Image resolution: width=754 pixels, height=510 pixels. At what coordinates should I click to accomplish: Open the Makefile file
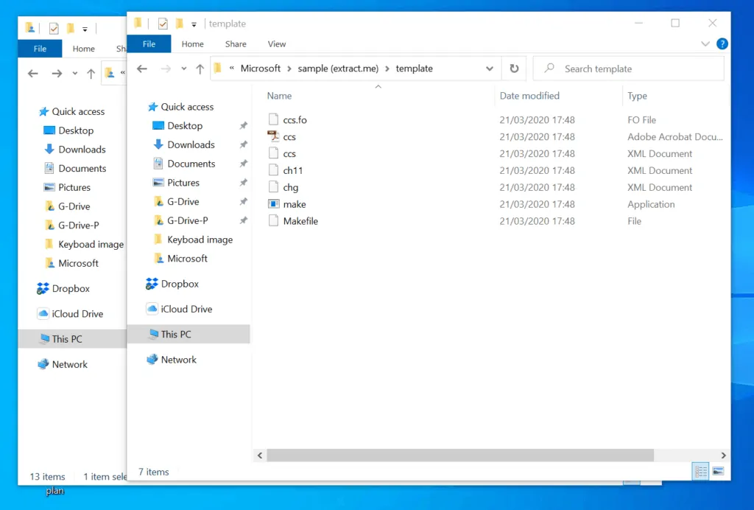pyautogui.click(x=300, y=221)
